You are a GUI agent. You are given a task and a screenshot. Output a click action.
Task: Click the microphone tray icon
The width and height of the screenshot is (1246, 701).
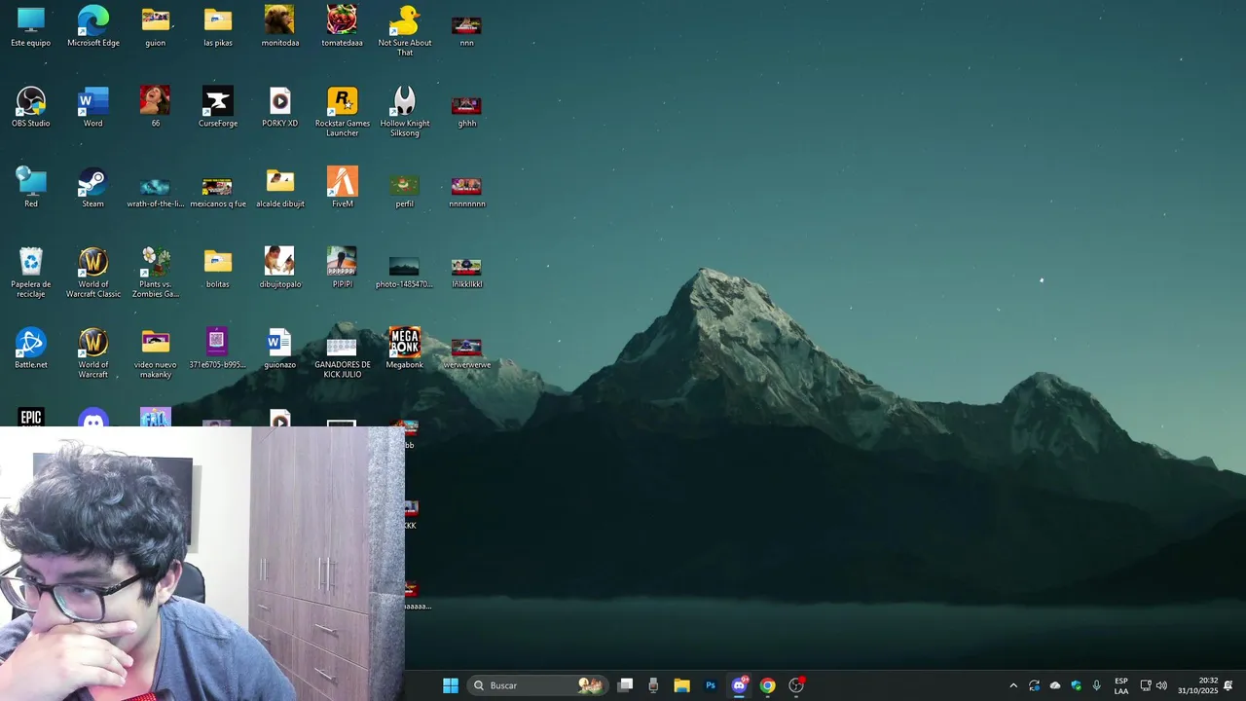(1097, 685)
